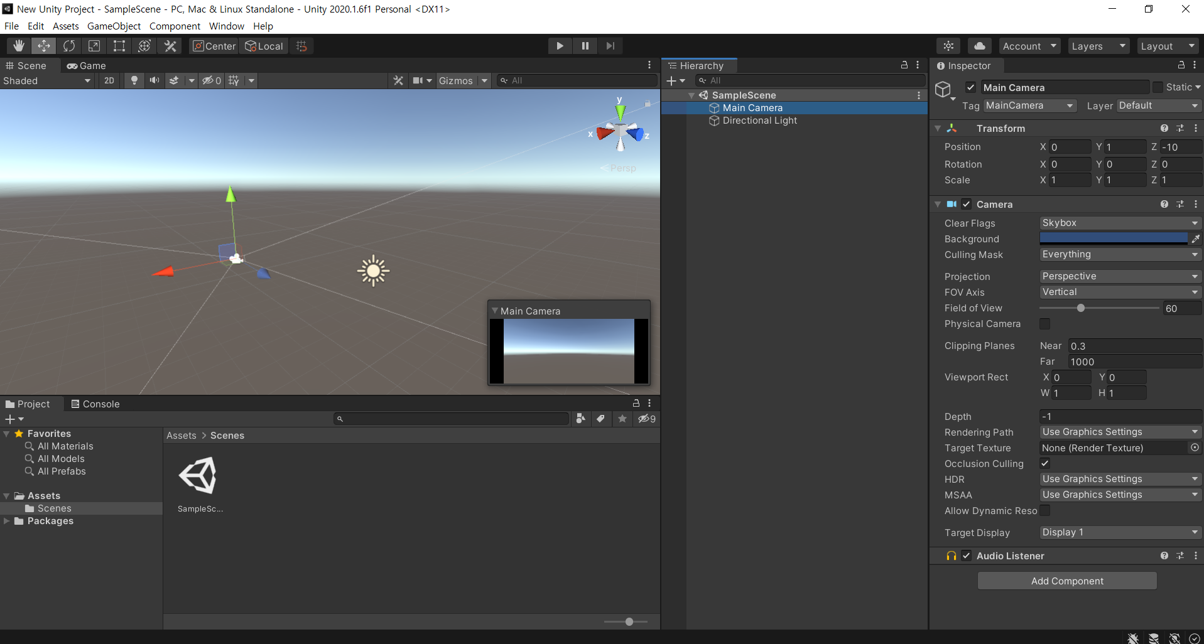
Task: Toggle Center pivot mode button
Action: (x=214, y=46)
